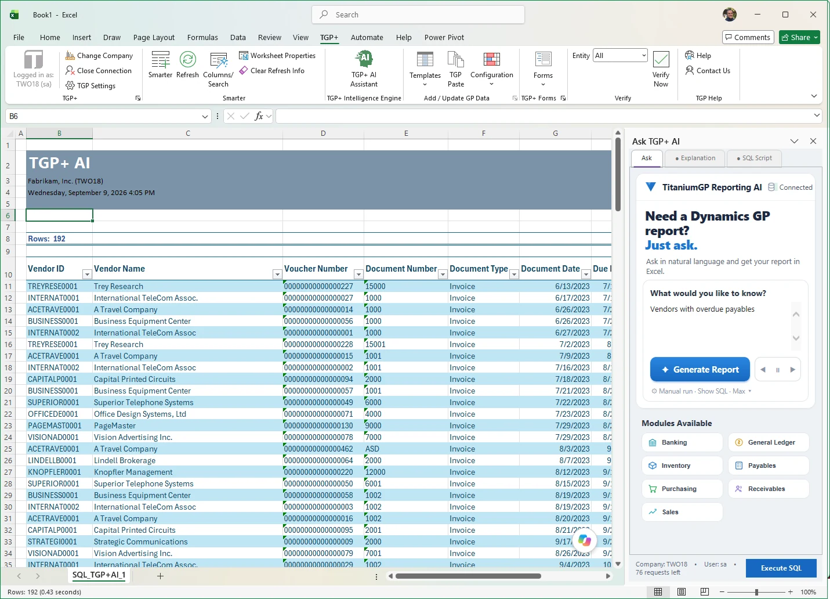Click Clear Refresh Info eraser
The image size is (830, 599).
coord(244,71)
